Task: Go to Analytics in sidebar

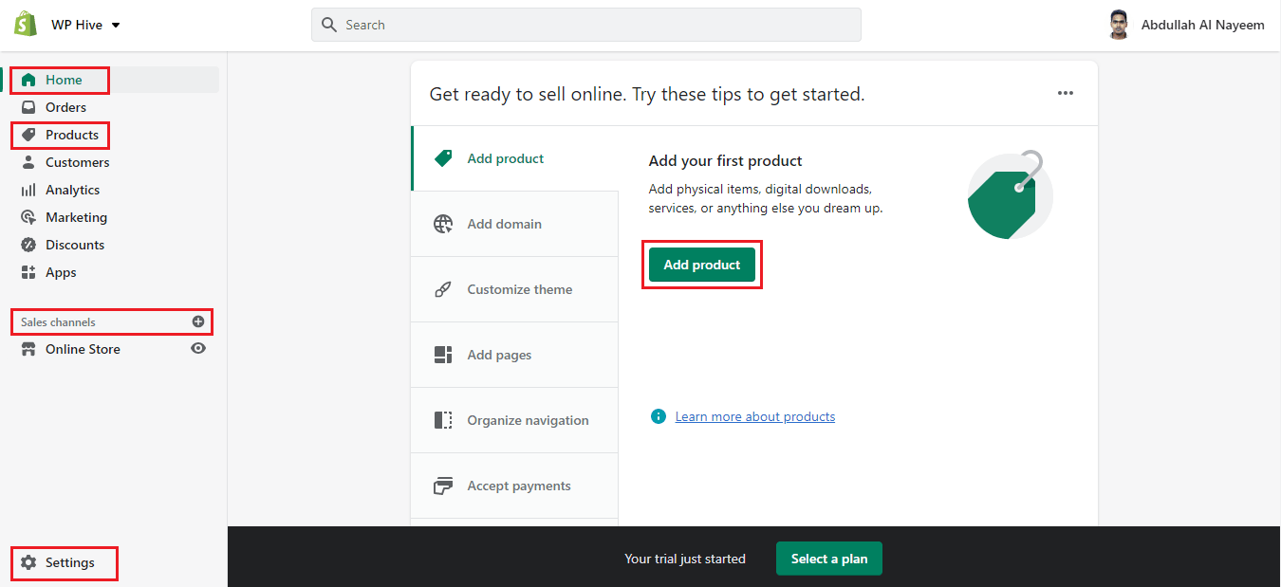Action: [x=72, y=190]
